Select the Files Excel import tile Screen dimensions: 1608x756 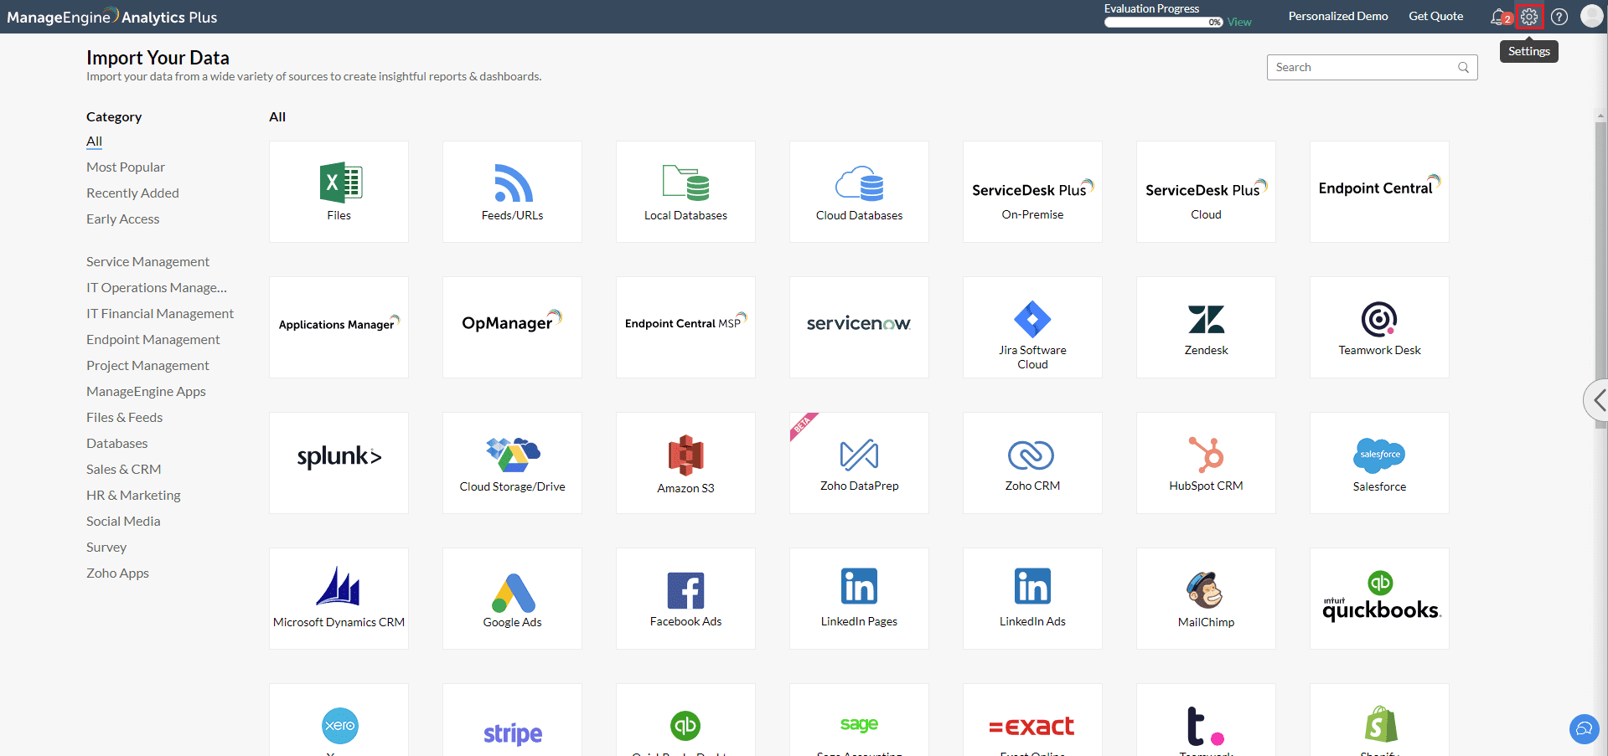[x=339, y=192]
